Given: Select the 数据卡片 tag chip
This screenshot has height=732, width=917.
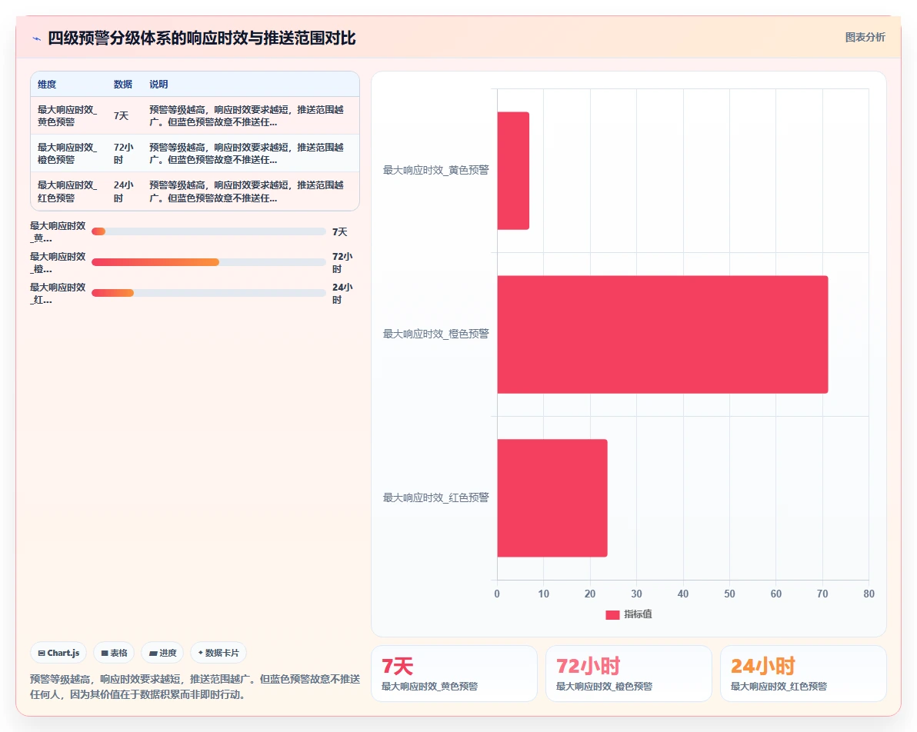Looking at the screenshot, I should pos(218,653).
